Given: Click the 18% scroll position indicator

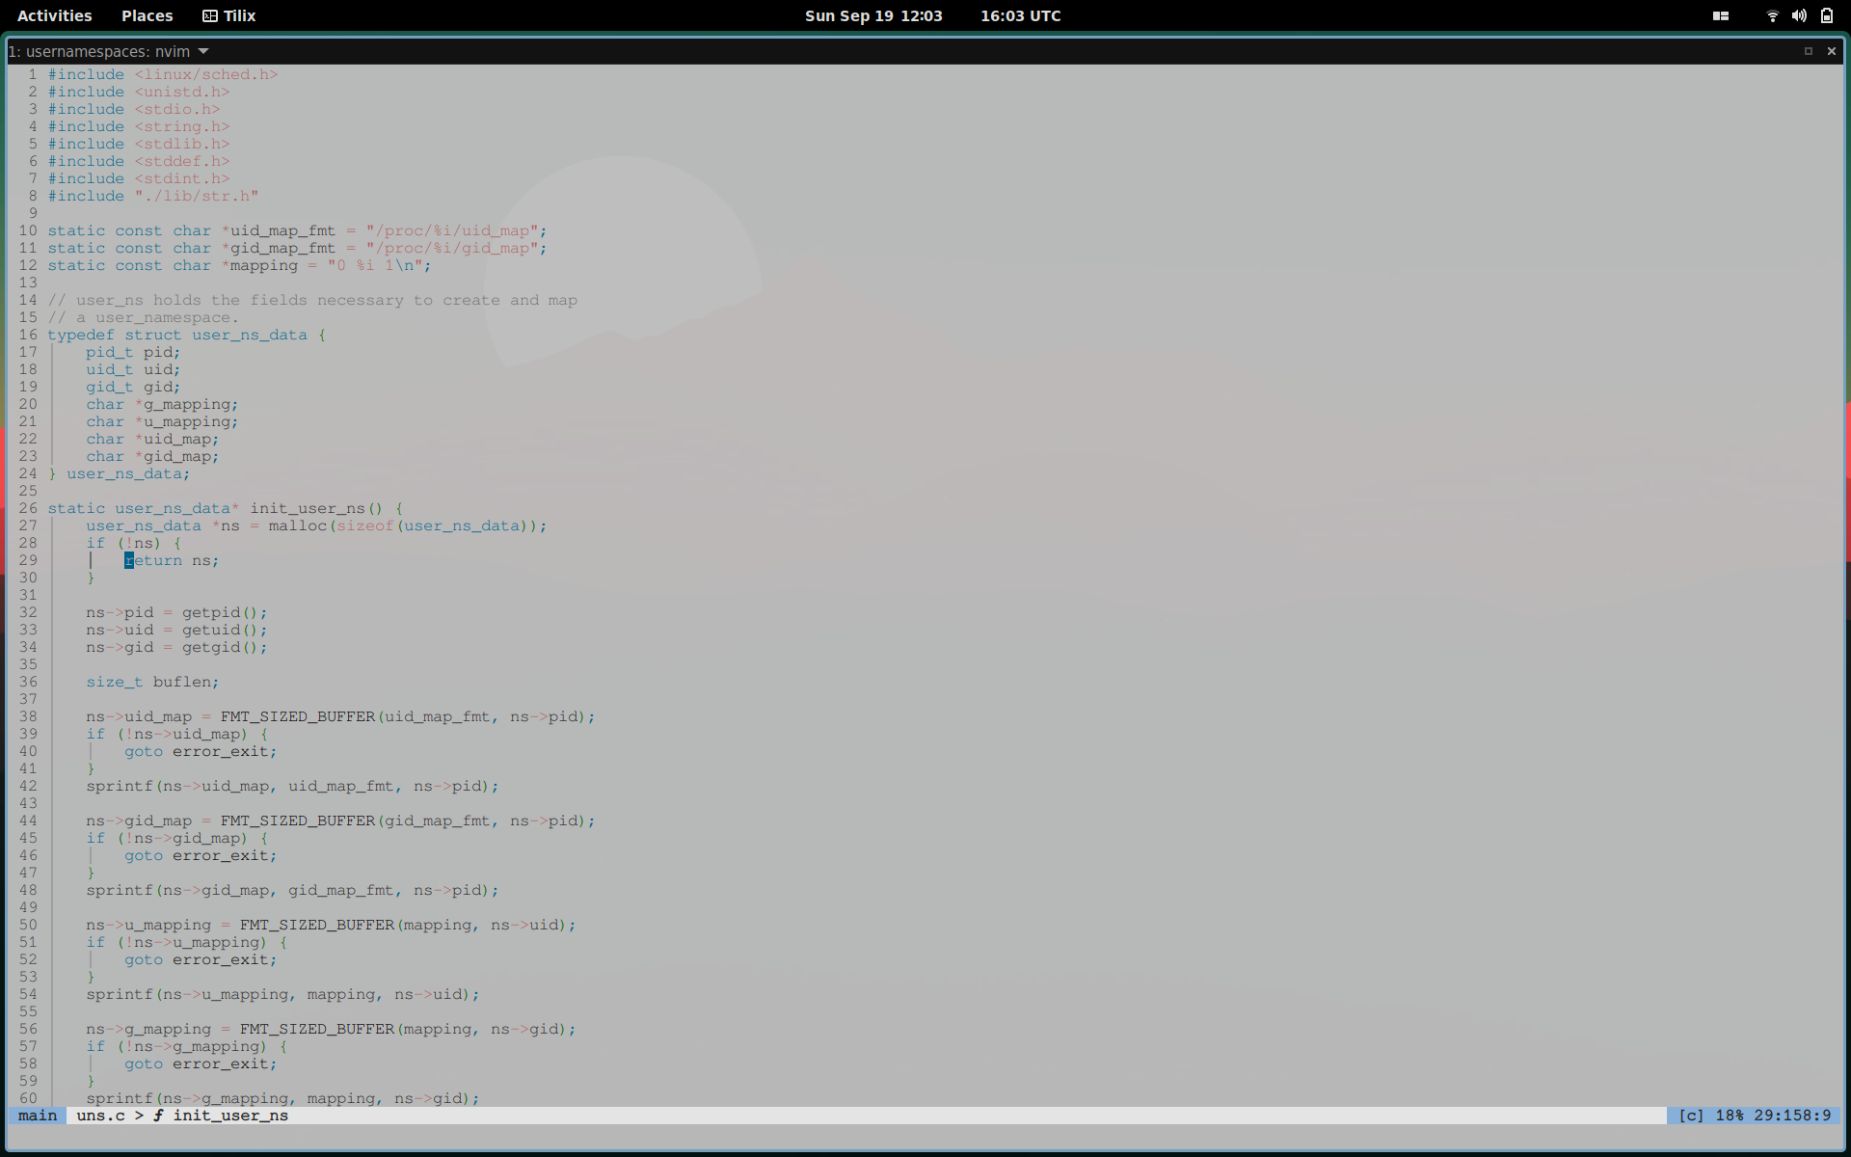Looking at the screenshot, I should [x=1730, y=1116].
